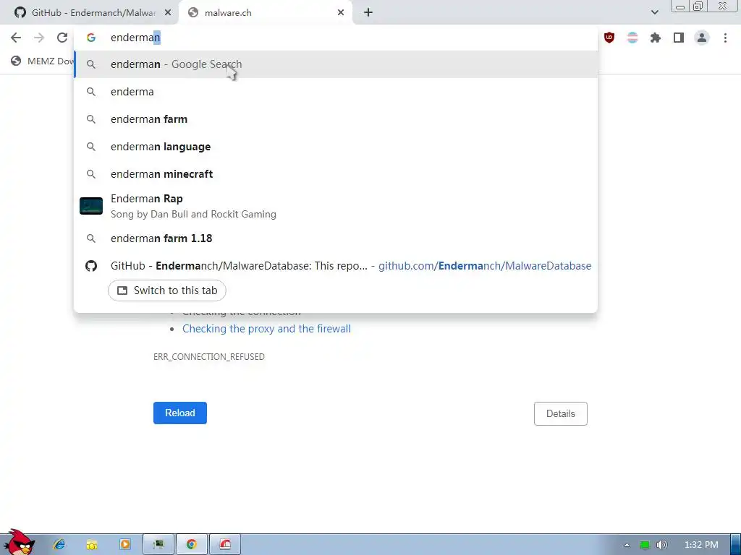
Task: Open the uBlock Origin extension icon
Action: (x=609, y=38)
